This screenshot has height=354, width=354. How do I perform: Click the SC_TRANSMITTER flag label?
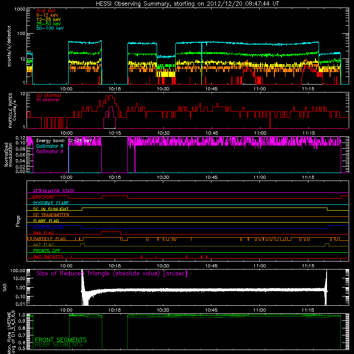click(51, 215)
